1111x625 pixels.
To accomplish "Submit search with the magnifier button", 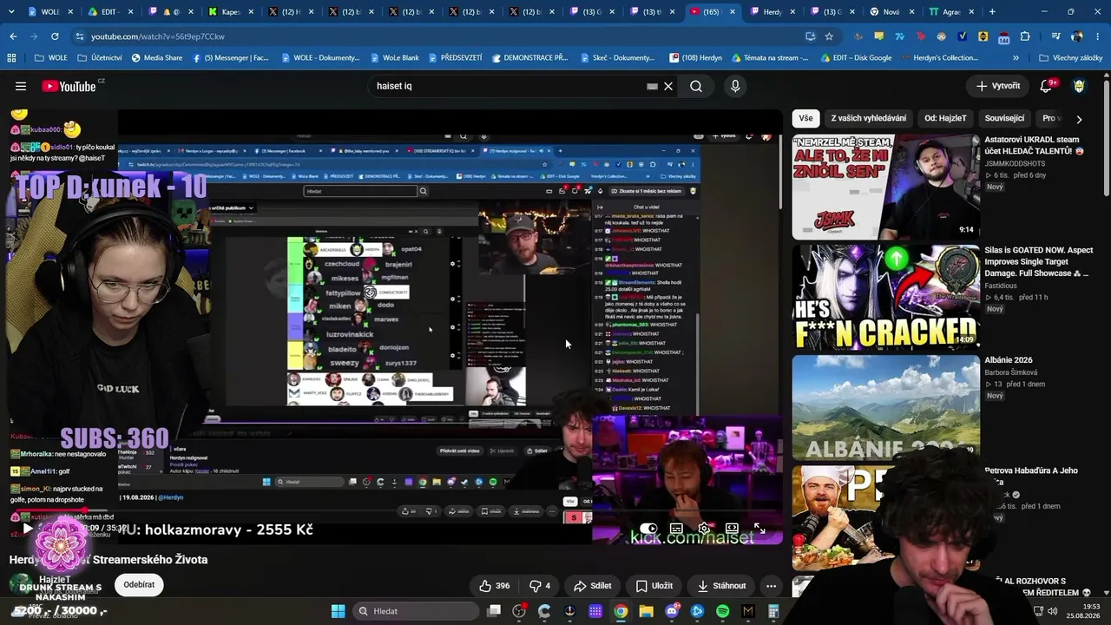I will click(x=696, y=86).
